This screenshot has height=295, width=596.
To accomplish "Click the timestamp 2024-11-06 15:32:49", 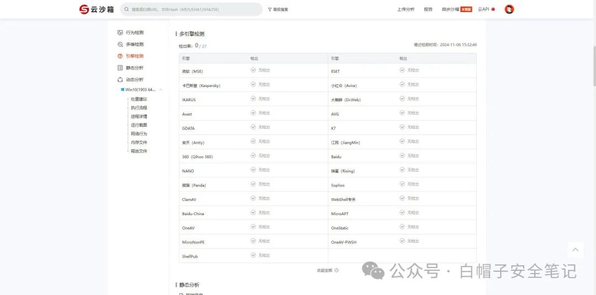I will click(458, 45).
